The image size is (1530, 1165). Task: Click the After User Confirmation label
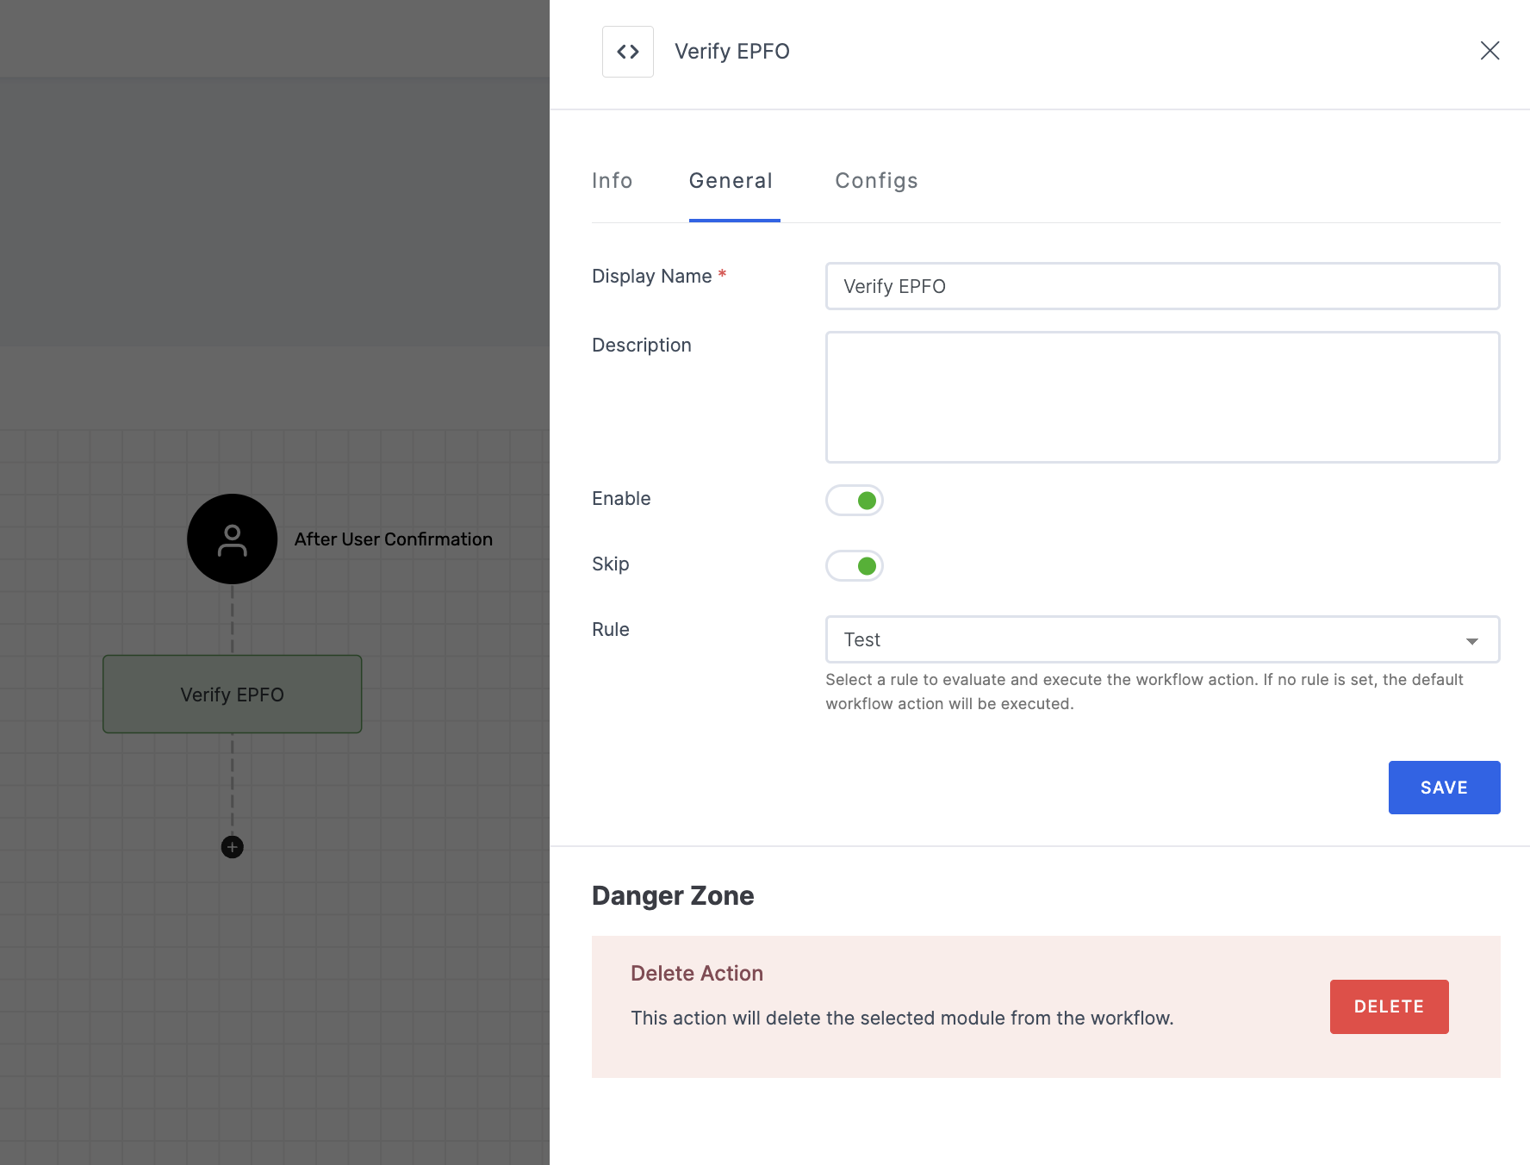pyautogui.click(x=394, y=539)
